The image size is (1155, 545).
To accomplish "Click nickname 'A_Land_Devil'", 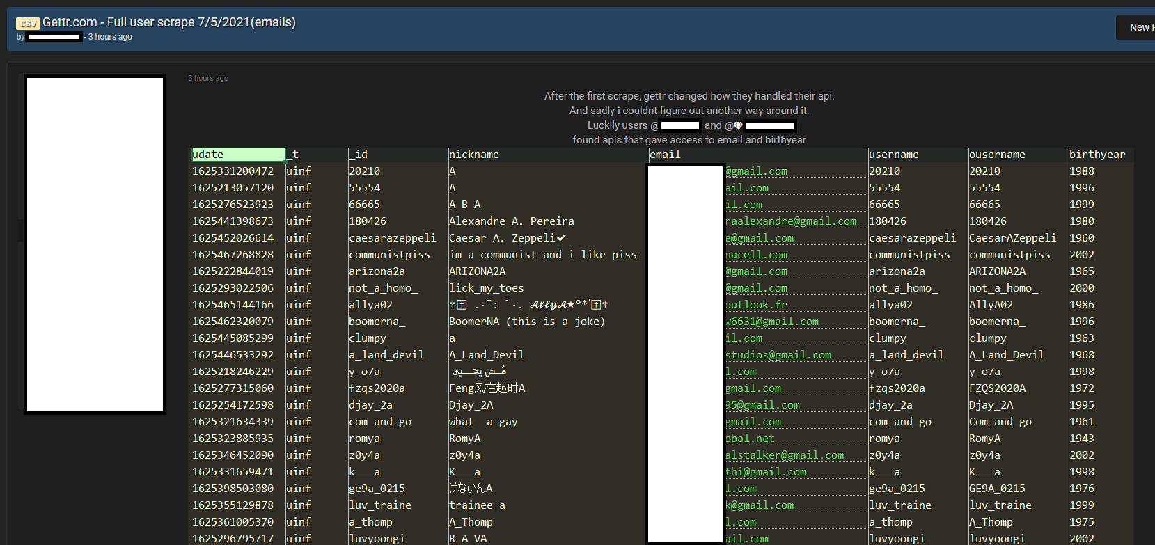I will pos(487,355).
